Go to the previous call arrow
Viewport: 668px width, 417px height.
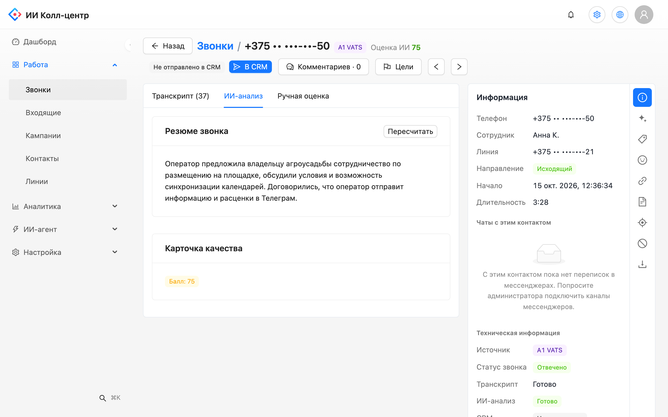[436, 67]
